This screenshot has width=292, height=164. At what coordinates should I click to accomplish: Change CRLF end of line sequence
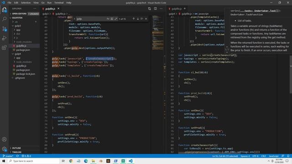click(x=264, y=156)
